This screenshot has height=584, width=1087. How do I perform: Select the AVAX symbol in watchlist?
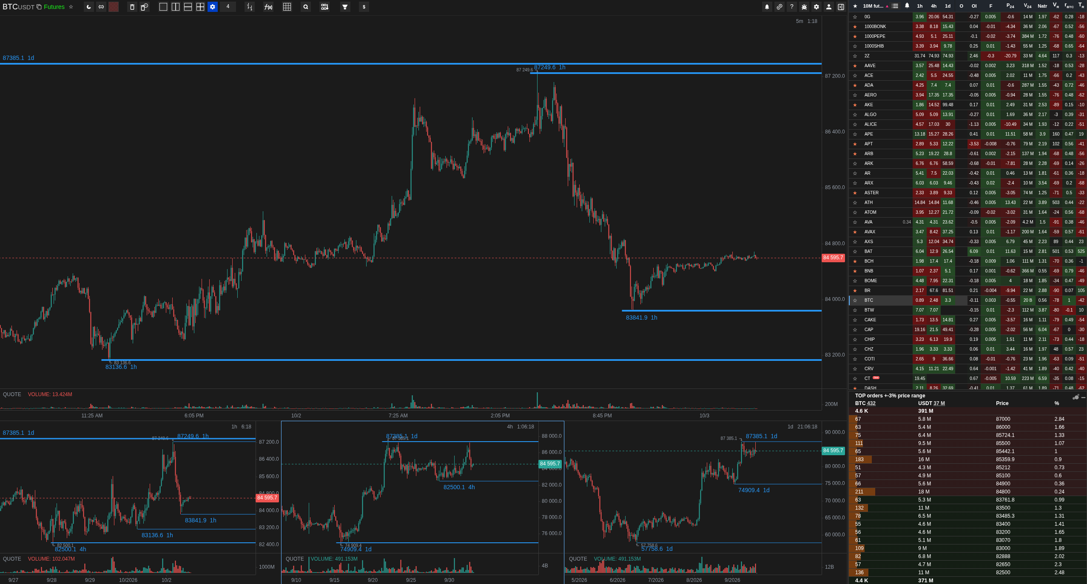870,232
